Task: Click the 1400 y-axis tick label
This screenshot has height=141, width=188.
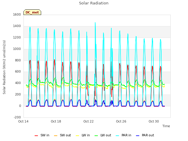Action: 17,26
